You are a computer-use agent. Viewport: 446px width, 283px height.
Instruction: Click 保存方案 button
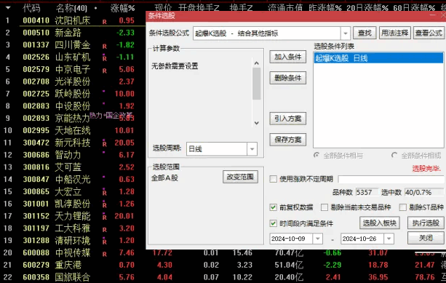pos(288,140)
